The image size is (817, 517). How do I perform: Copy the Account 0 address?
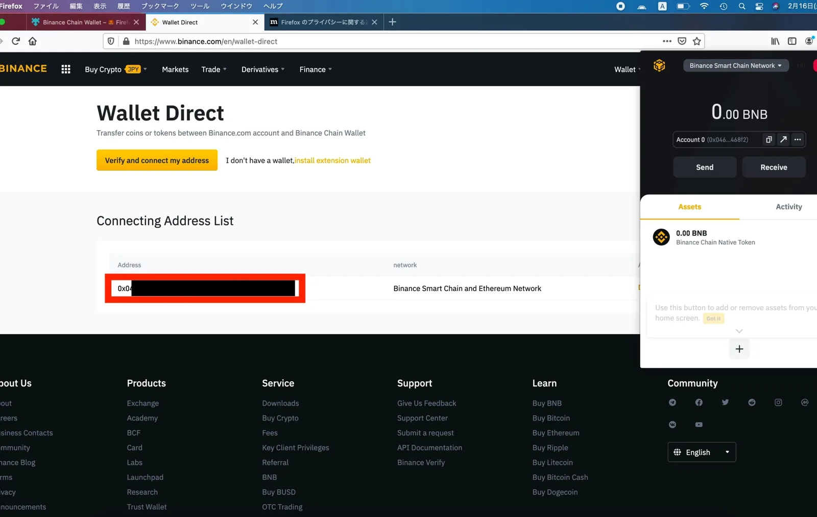click(769, 139)
